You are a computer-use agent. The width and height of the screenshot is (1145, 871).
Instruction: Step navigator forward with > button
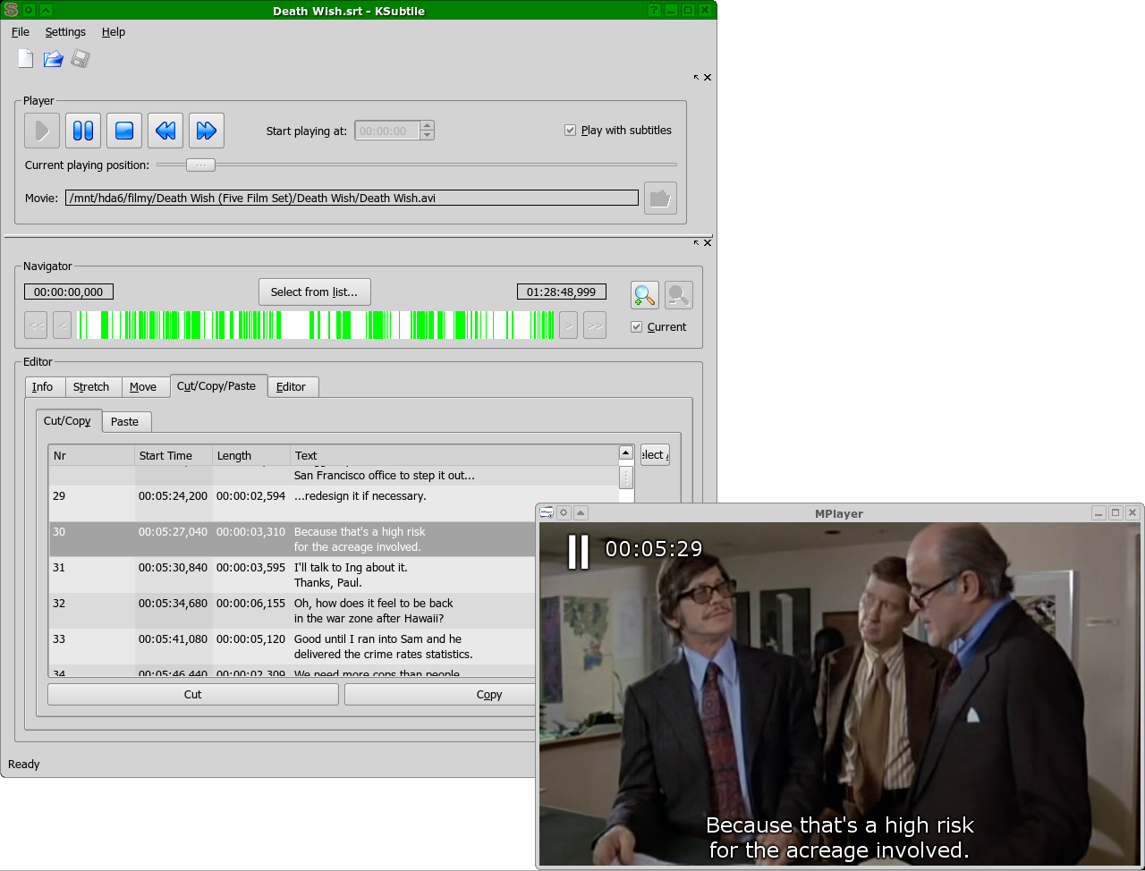point(568,325)
